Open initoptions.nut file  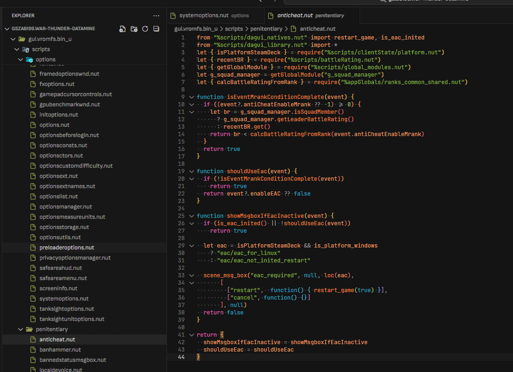pos(84,115)
